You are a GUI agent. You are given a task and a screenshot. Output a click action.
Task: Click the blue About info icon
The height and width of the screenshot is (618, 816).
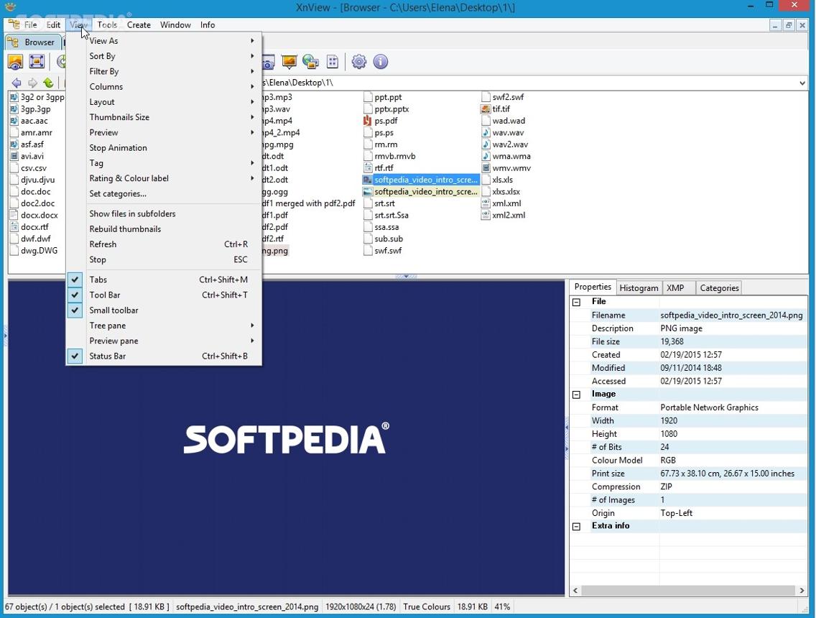tap(381, 62)
